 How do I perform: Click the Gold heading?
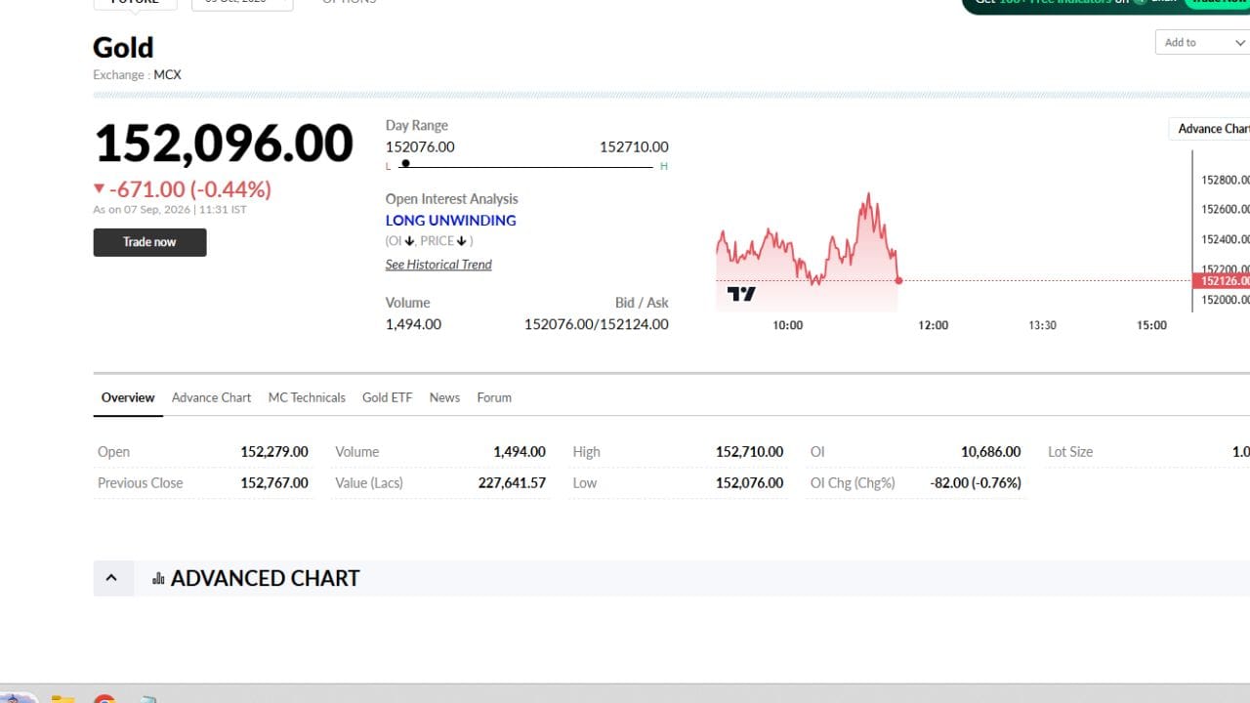click(x=123, y=48)
